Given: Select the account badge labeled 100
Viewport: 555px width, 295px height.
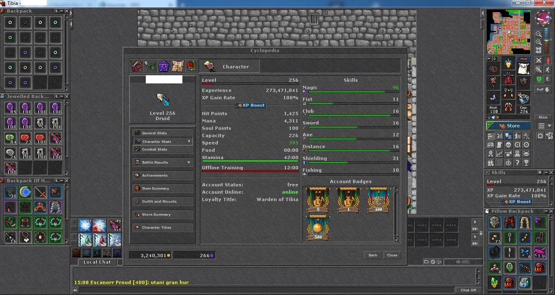Looking at the screenshot, I should pyautogui.click(x=378, y=200).
